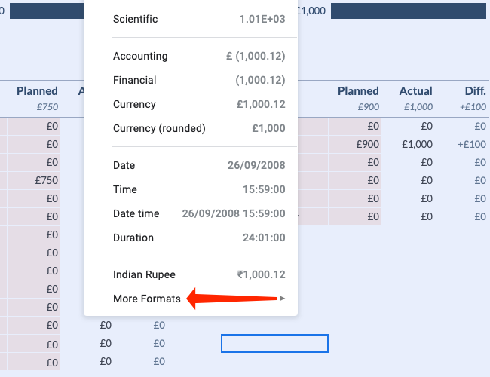The image size is (490, 377).
Task: Apply the Financial number format
Action: 135,80
